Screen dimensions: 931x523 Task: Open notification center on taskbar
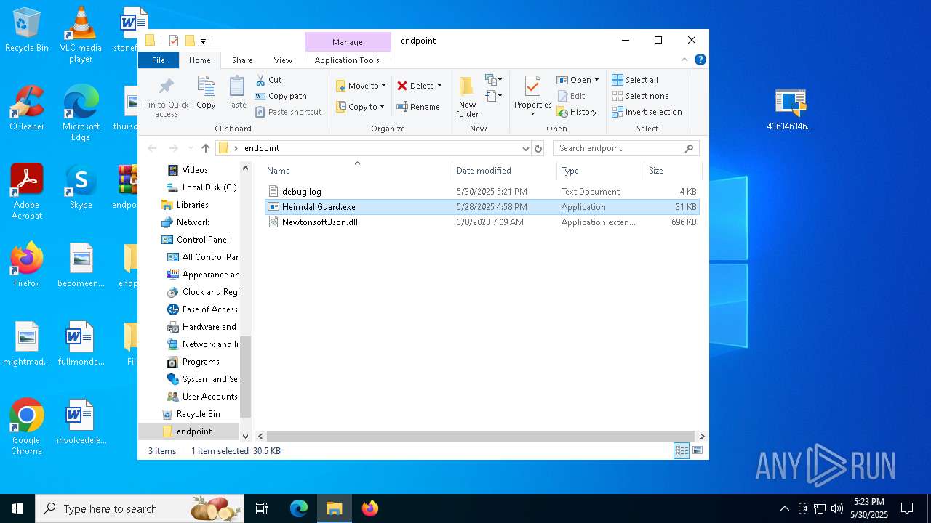(x=907, y=508)
